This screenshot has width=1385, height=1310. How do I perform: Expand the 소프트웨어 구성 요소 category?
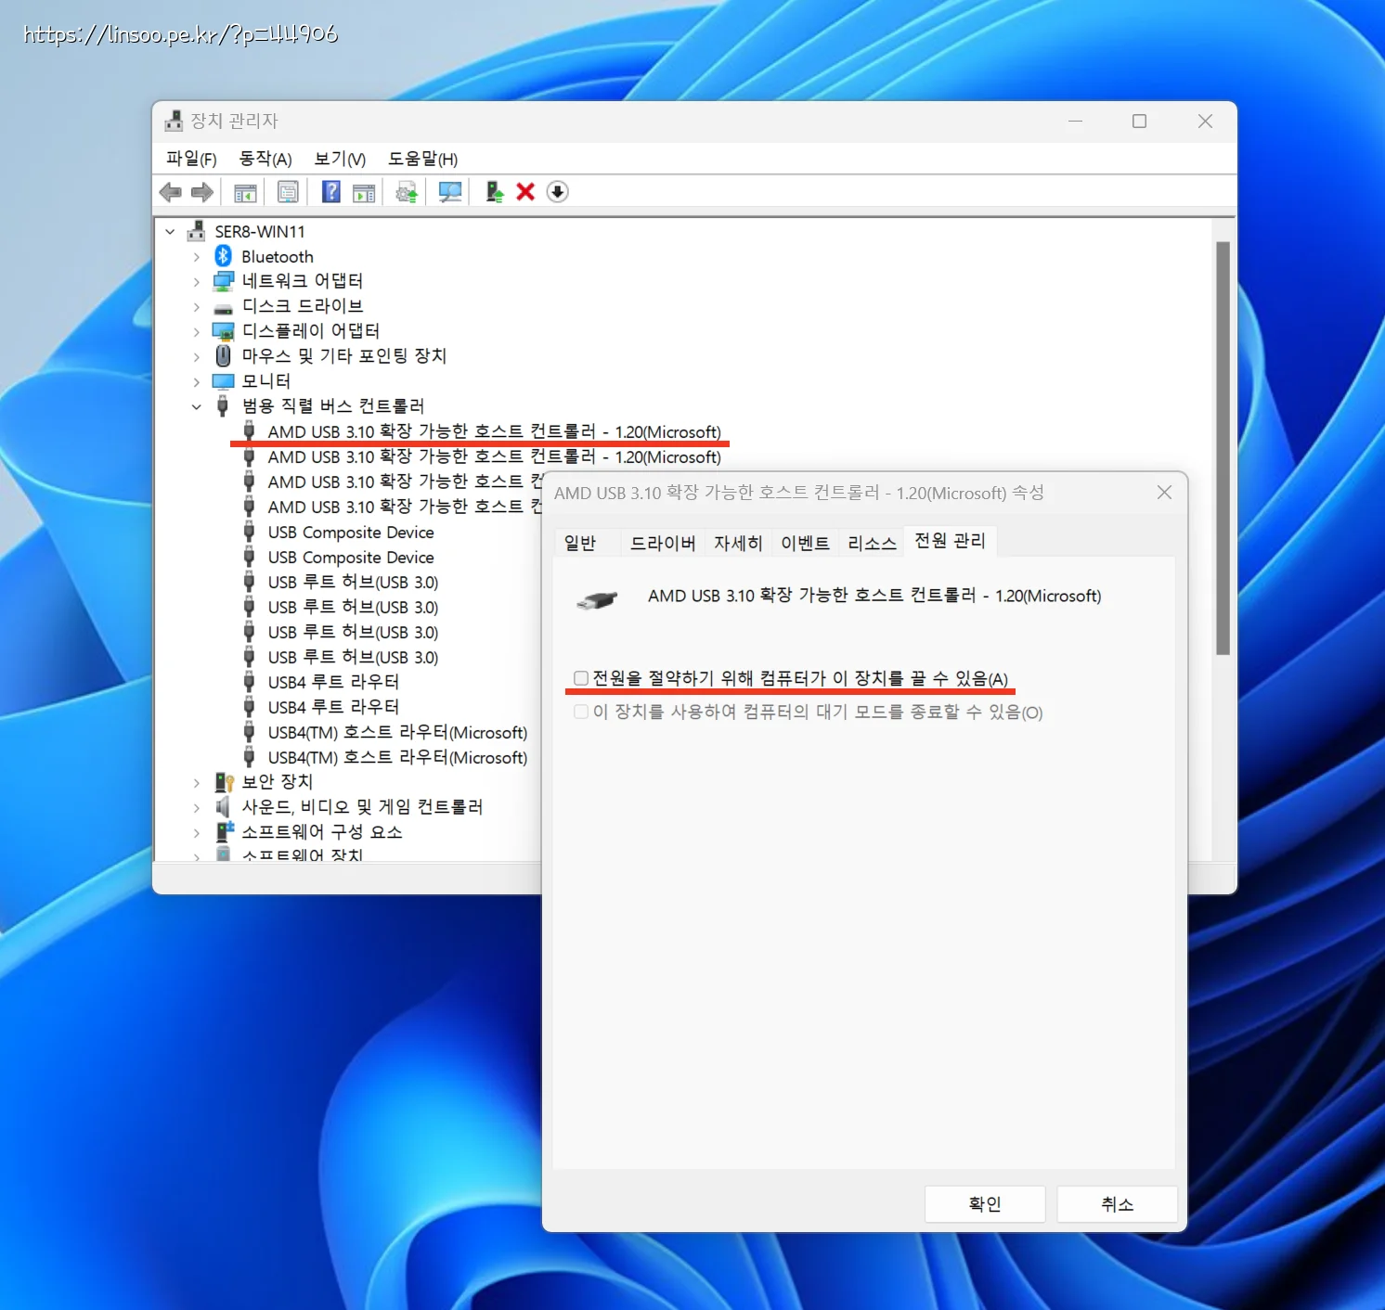point(196,832)
